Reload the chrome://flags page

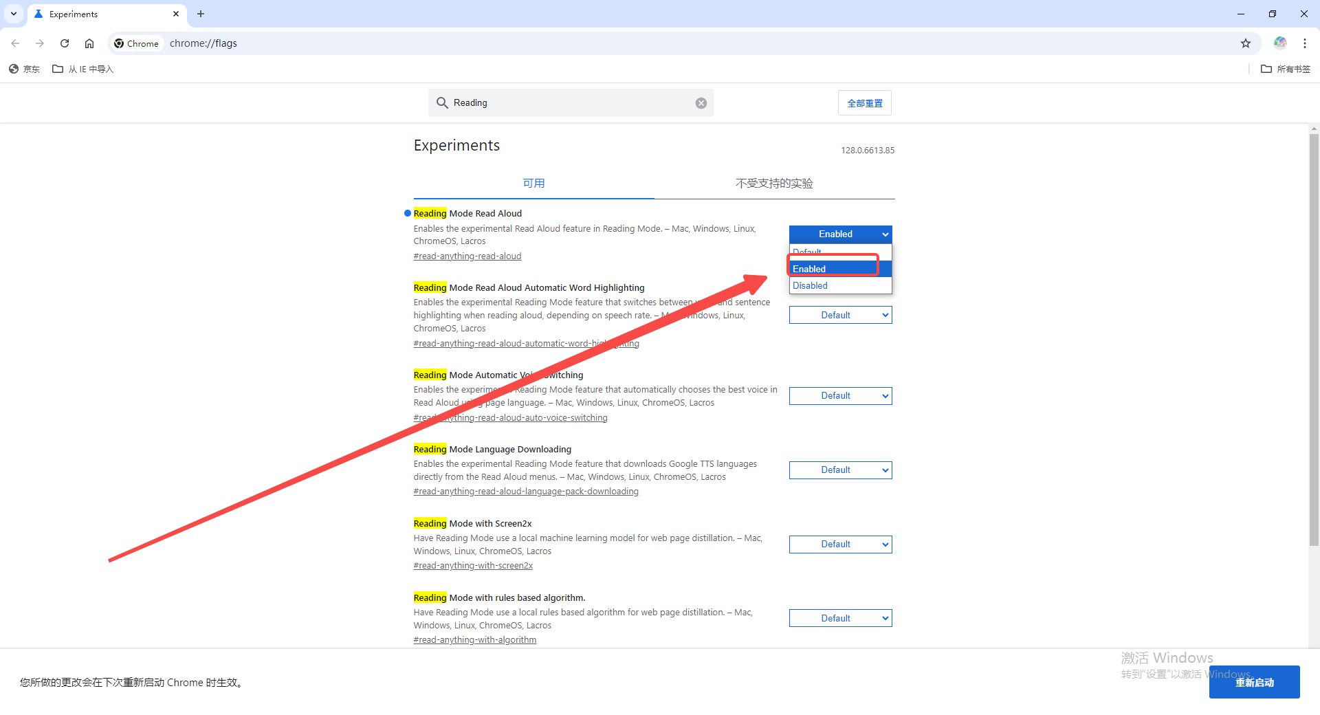(x=65, y=43)
